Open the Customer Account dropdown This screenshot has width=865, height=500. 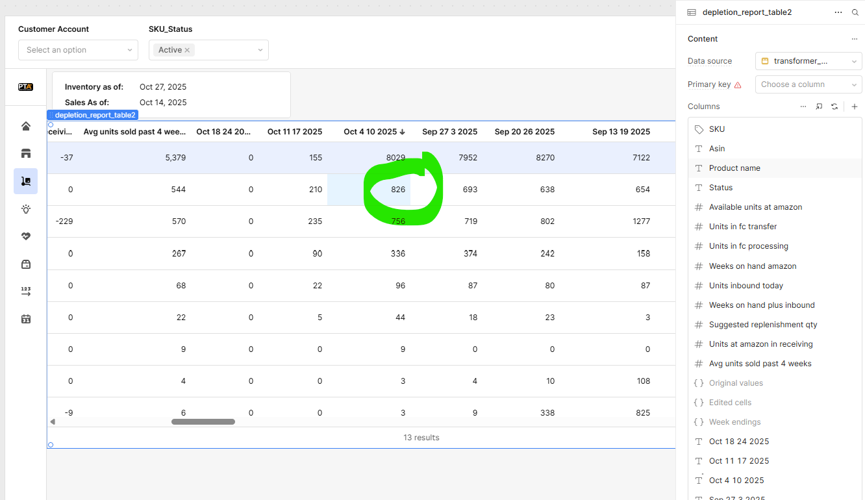pyautogui.click(x=78, y=50)
